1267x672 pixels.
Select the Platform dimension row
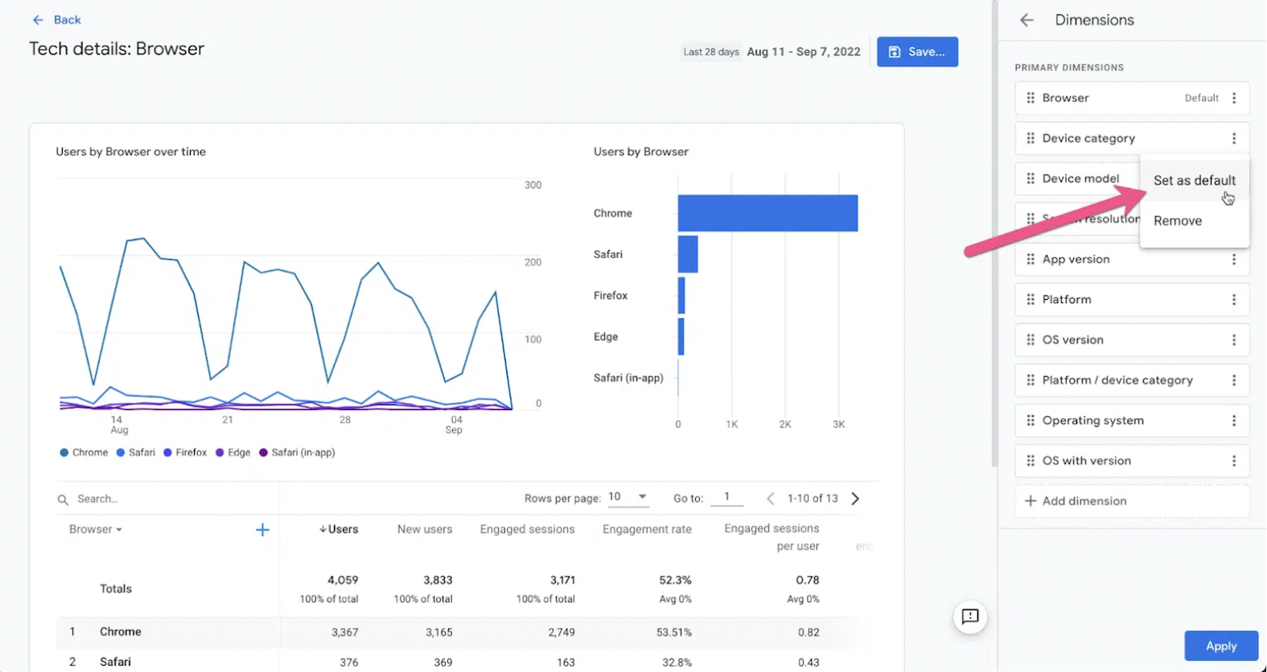click(1132, 300)
